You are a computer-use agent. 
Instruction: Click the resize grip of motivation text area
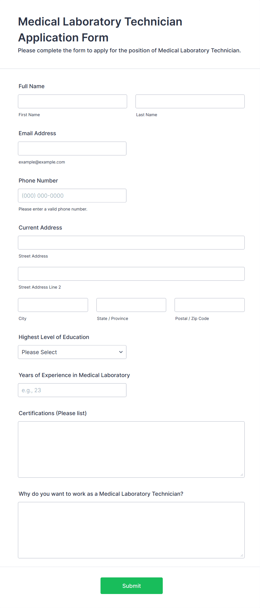242,555
